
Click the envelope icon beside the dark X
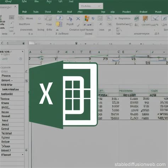point(110,24)
